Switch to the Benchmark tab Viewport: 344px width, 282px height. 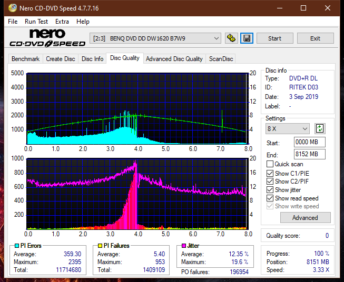click(26, 59)
